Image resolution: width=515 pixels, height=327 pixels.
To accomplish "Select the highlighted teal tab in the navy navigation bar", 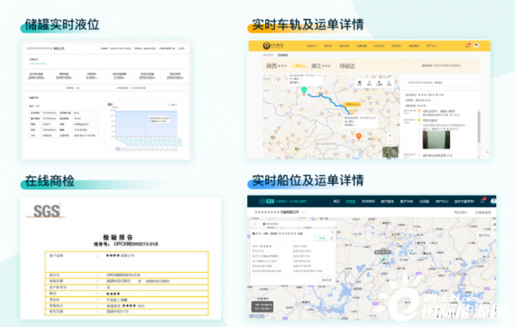I will coord(351,201).
